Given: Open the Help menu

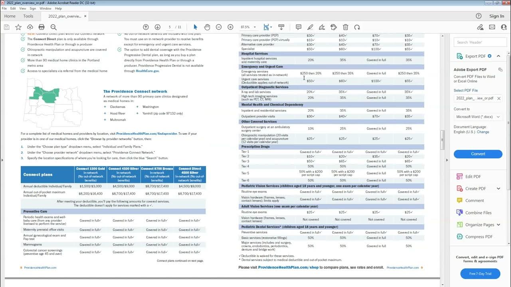Looking at the screenshot, I should point(58,8).
